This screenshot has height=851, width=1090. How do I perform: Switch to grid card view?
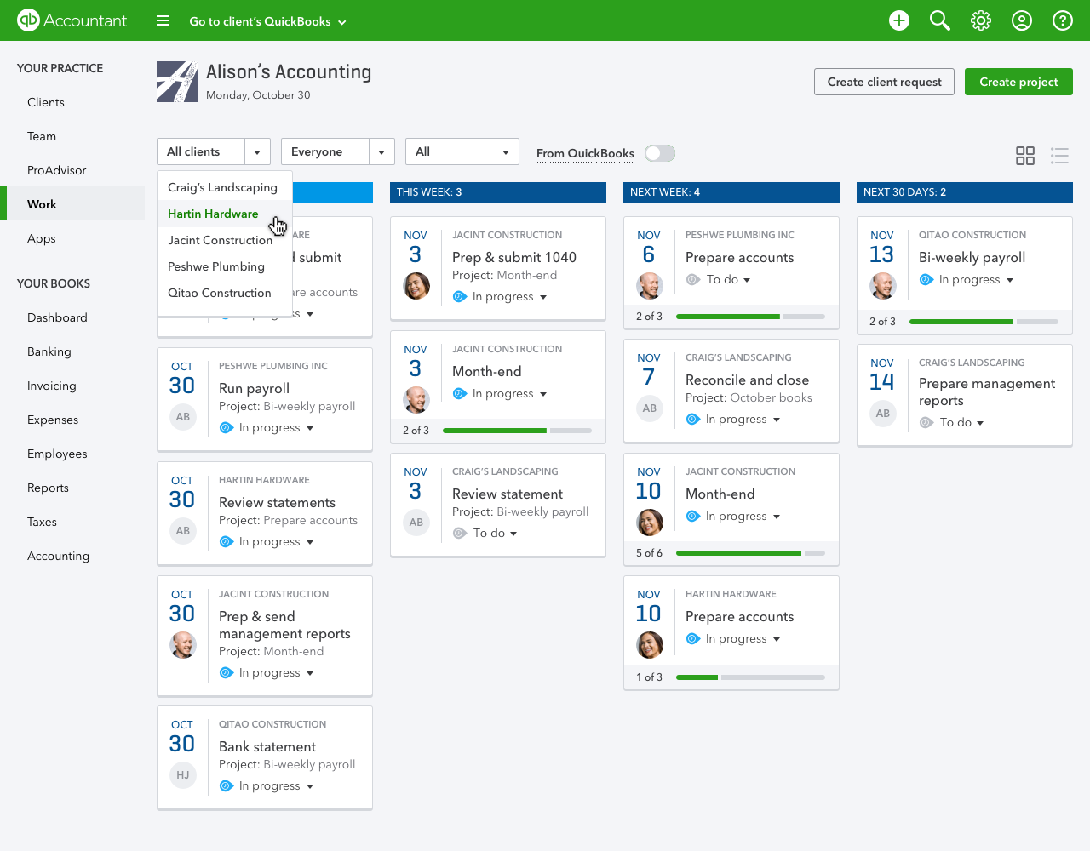tap(1025, 155)
